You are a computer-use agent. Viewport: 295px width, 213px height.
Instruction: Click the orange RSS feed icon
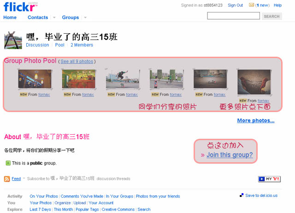[7, 179]
